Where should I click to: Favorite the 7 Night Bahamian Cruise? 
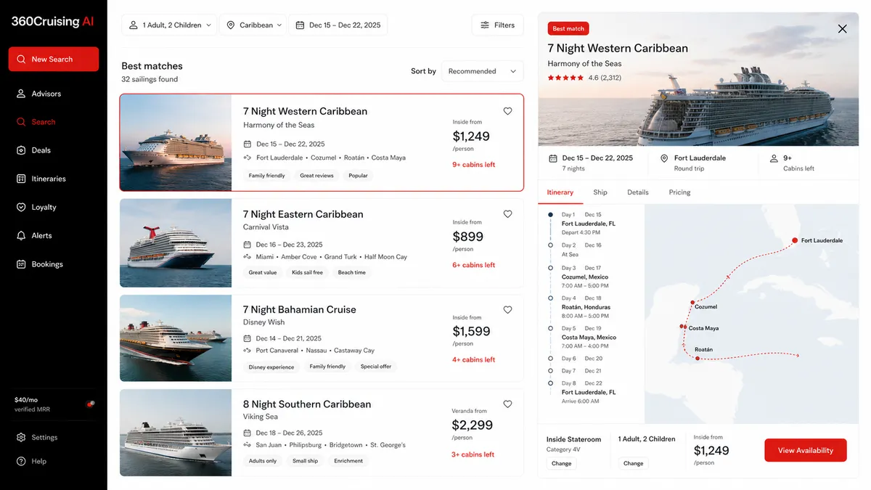coord(507,309)
